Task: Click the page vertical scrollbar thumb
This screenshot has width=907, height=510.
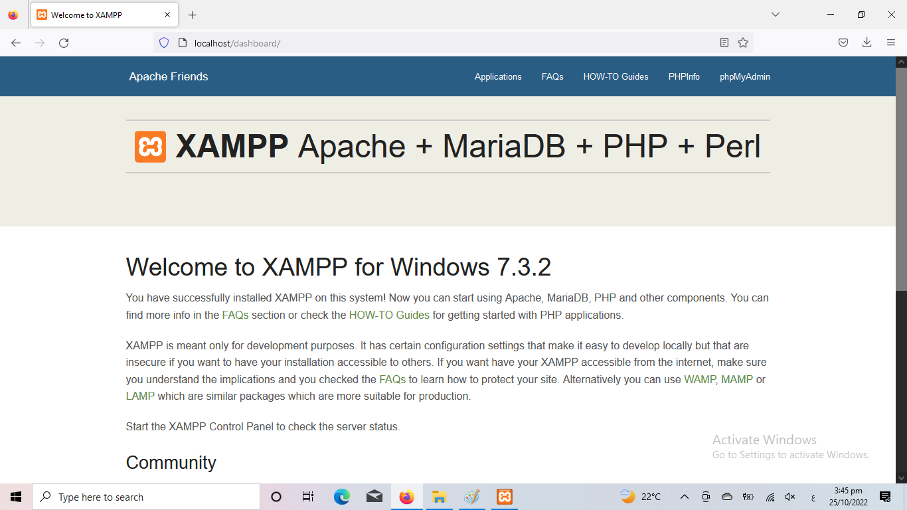Action: pos(901,179)
